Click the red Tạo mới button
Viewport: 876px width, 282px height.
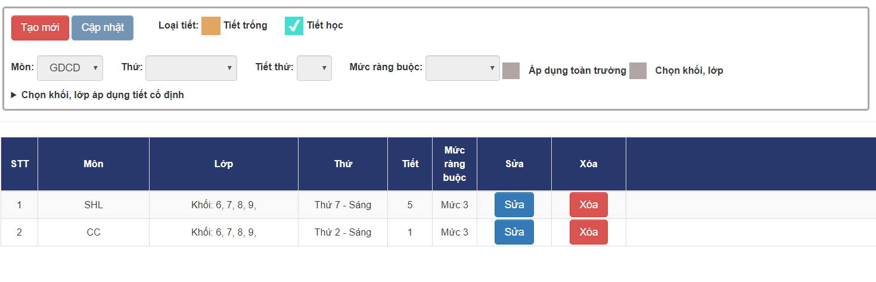pyautogui.click(x=40, y=28)
